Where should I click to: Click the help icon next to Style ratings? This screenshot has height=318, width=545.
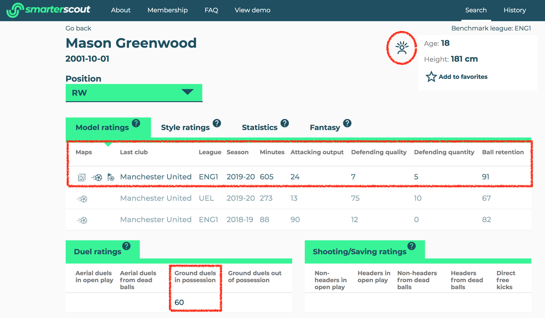217,123
